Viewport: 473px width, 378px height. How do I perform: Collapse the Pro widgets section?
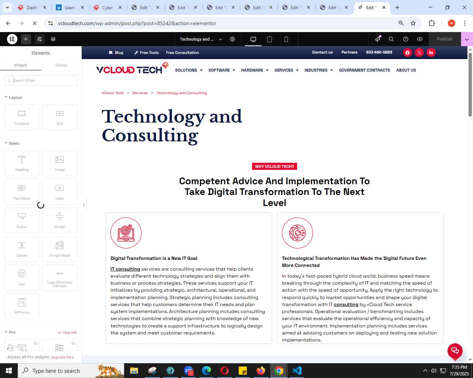click(10, 332)
